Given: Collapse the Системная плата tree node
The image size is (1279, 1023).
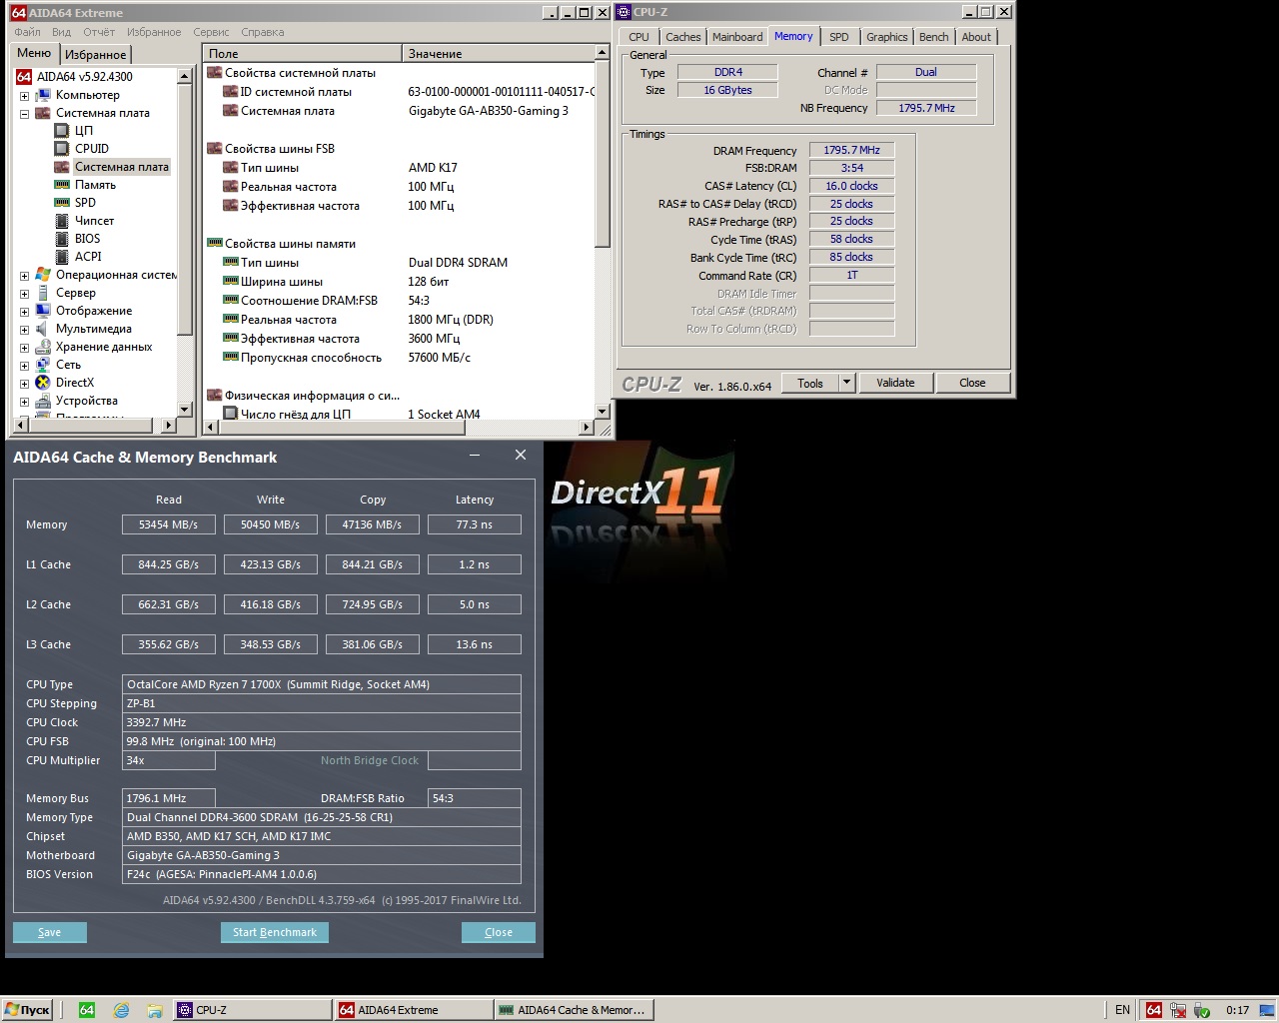Looking at the screenshot, I should [x=24, y=114].
